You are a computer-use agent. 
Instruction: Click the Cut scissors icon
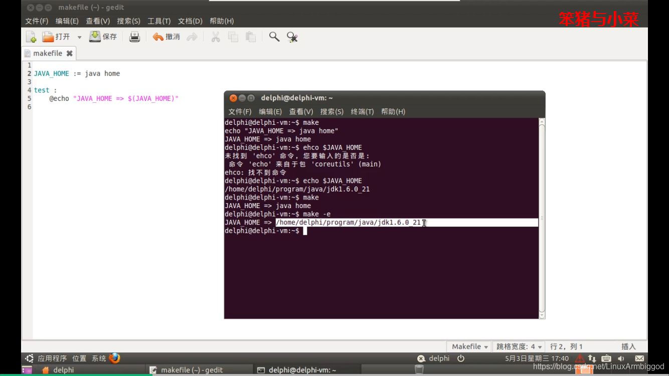click(216, 37)
